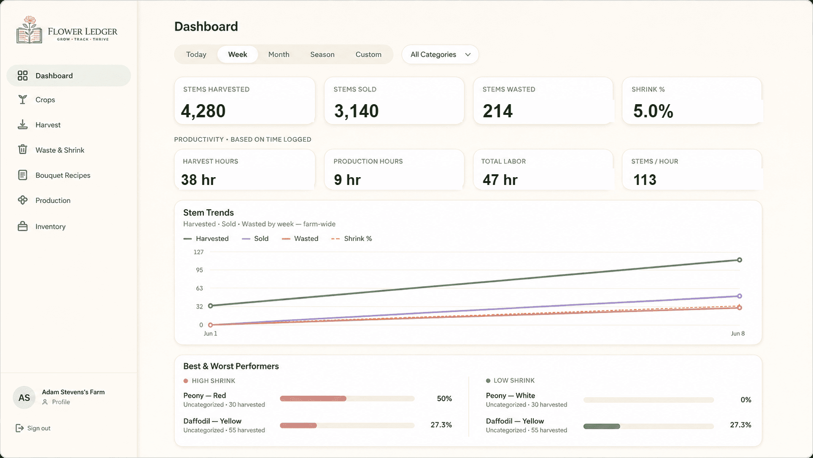Open the Stems / Hour card
This screenshot has width=813, height=458.
point(692,170)
